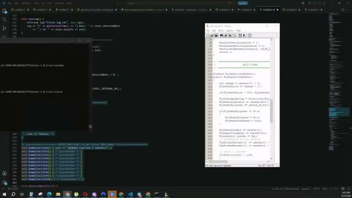The height and width of the screenshot is (198, 352).
Task: Click the Compile icon in Pawno toolbar
Action: point(240,35)
